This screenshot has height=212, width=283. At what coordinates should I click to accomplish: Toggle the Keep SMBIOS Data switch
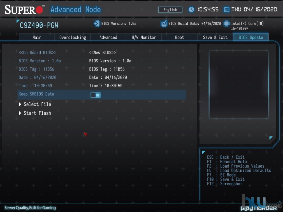(x=96, y=95)
